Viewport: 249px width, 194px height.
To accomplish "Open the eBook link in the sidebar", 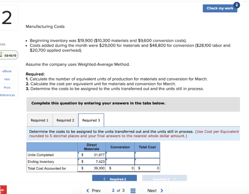I will 7,71.
